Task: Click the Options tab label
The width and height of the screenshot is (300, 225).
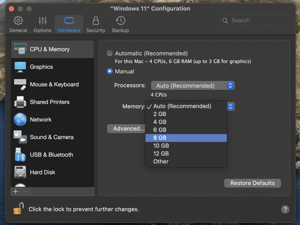Action: click(42, 30)
